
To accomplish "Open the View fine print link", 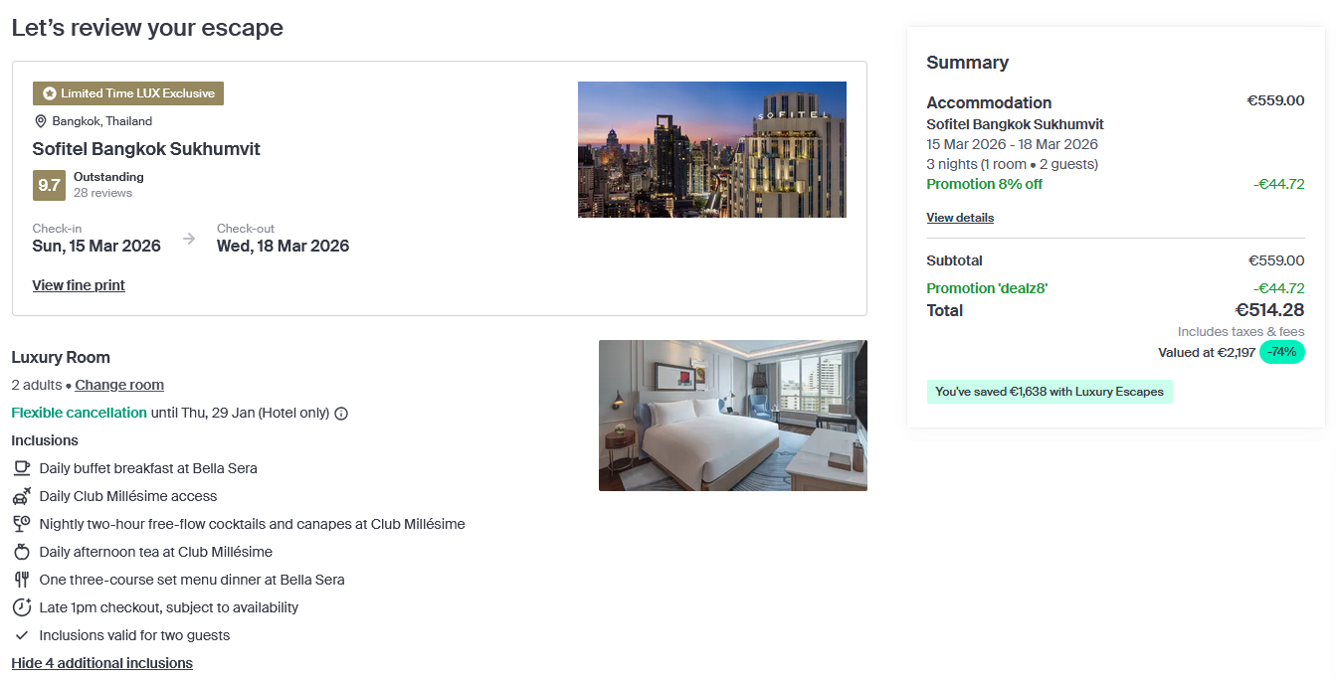I will pos(79,285).
